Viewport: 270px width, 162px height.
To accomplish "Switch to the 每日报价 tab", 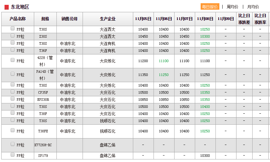I will click(210, 6).
